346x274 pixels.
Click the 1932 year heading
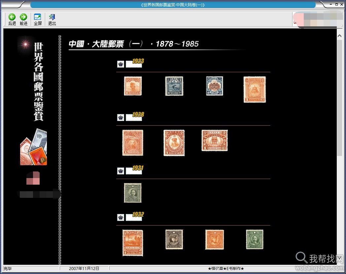click(138, 214)
